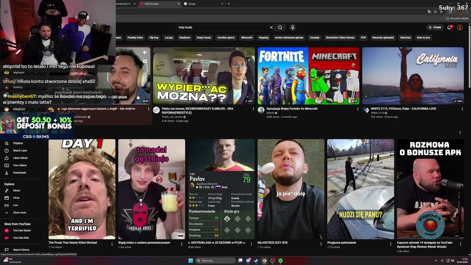Select the Stadiums filter chip

(185, 38)
